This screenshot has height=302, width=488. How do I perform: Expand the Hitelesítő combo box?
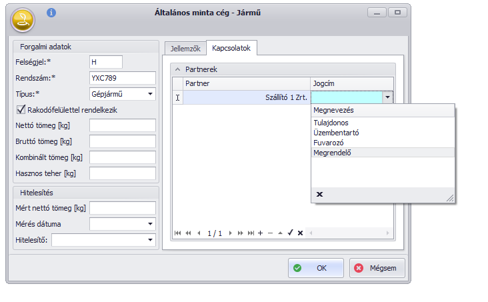(149, 239)
